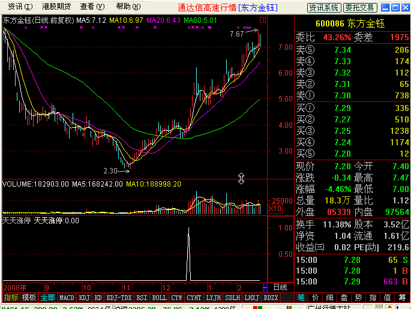Select the 盘 tab
The width and height of the screenshot is (411, 309).
click(x=344, y=298)
